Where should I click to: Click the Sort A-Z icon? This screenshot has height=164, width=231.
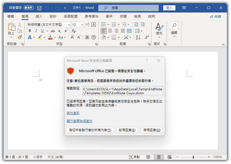pyautogui.click(x=138, y=37)
